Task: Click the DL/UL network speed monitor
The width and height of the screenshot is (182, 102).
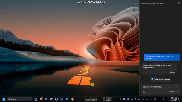Action: tap(107, 99)
